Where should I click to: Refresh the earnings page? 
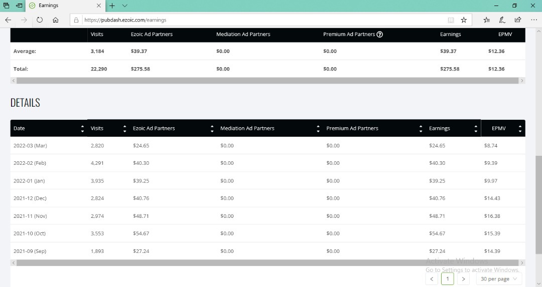[x=40, y=20]
